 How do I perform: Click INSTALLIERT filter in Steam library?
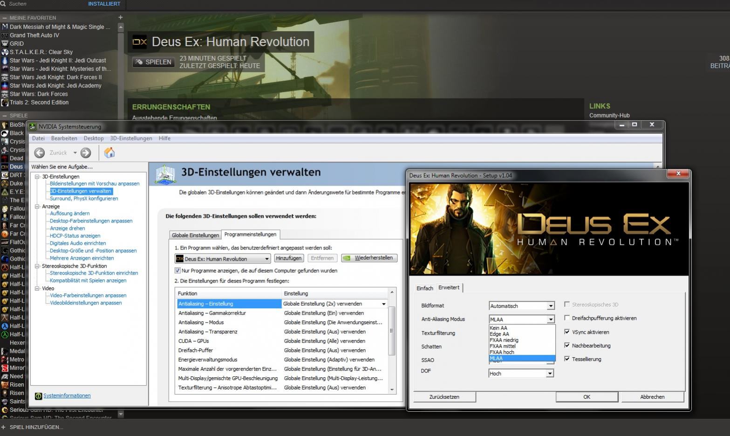(x=104, y=4)
